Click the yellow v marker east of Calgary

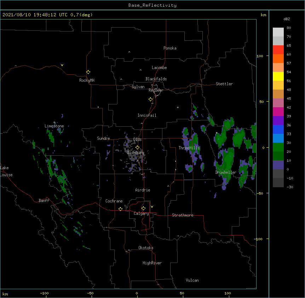(x=152, y=207)
